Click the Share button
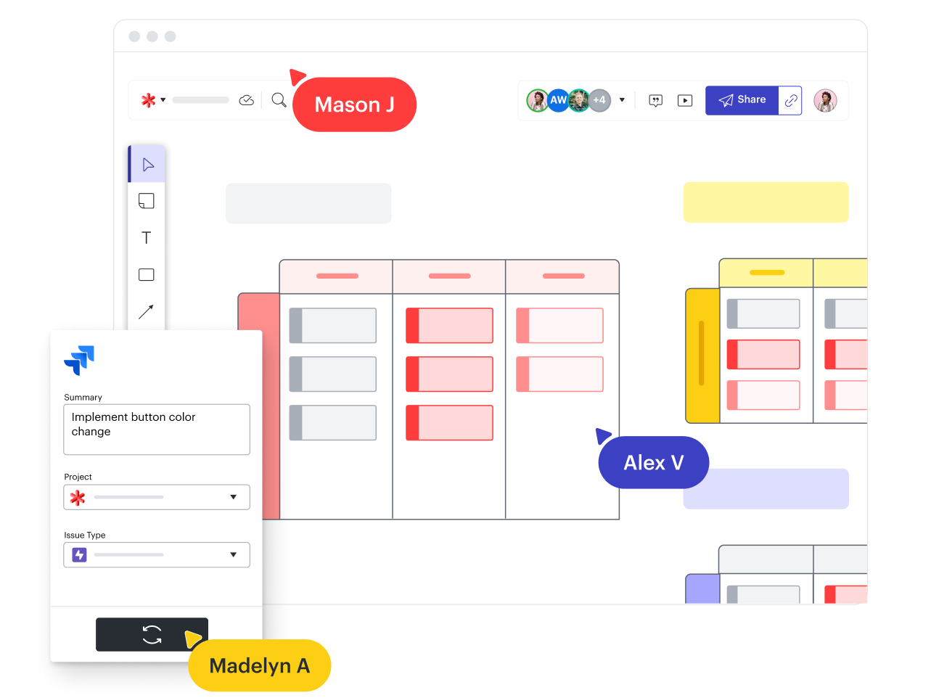The height and width of the screenshot is (698, 931). click(742, 100)
